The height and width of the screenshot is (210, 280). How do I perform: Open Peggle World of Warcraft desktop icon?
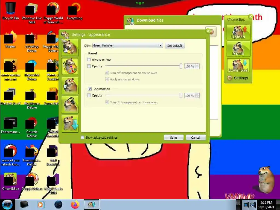53,13
